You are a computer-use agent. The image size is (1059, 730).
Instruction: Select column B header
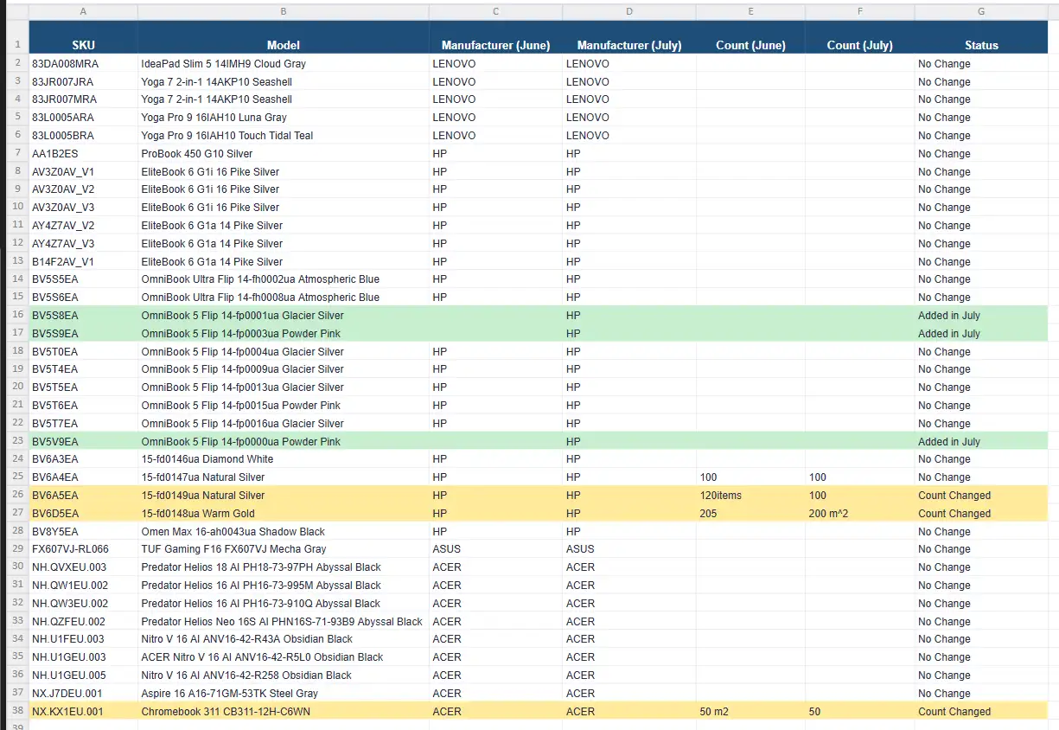coord(283,11)
